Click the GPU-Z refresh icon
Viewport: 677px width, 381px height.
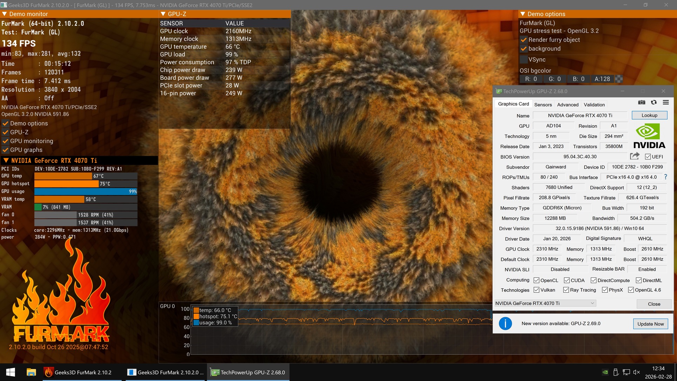click(654, 102)
